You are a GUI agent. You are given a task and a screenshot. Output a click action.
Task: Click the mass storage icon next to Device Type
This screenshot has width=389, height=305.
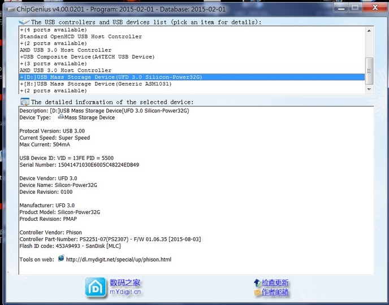[61, 116]
